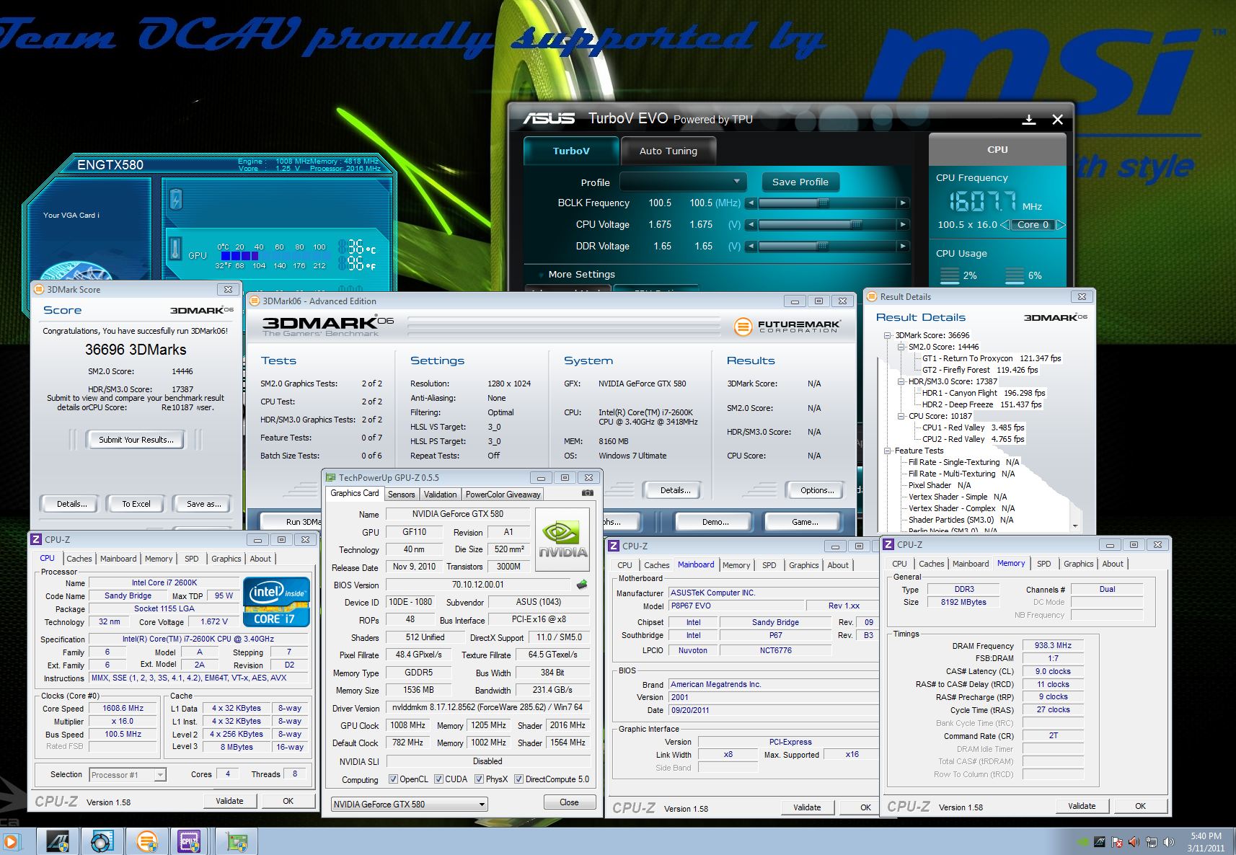Click the NVIDIA logo in GPU-Z
Viewport: 1236px width, 855px height.
(563, 541)
